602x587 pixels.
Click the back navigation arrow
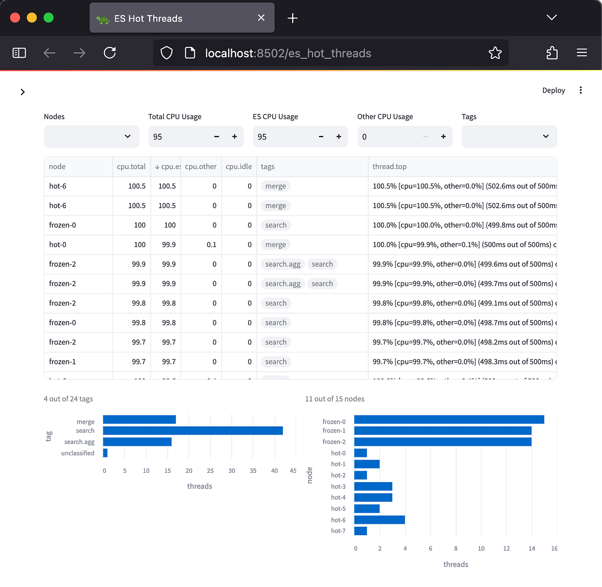(x=49, y=53)
